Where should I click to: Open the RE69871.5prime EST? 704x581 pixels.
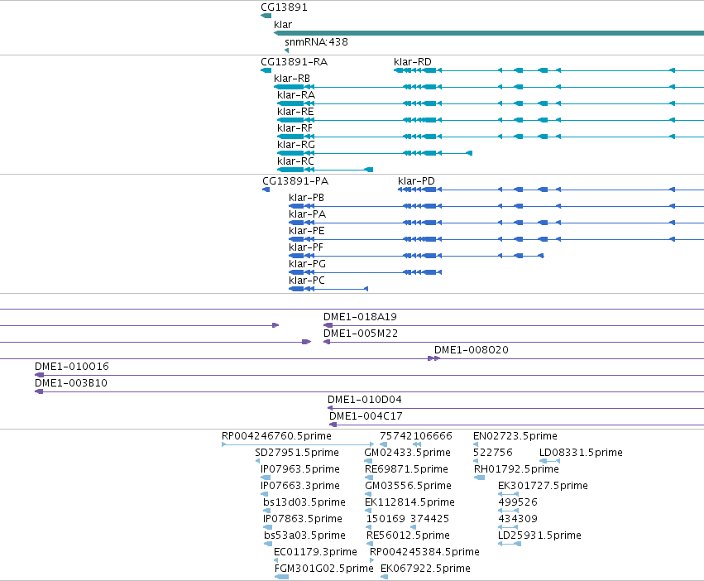click(x=407, y=469)
